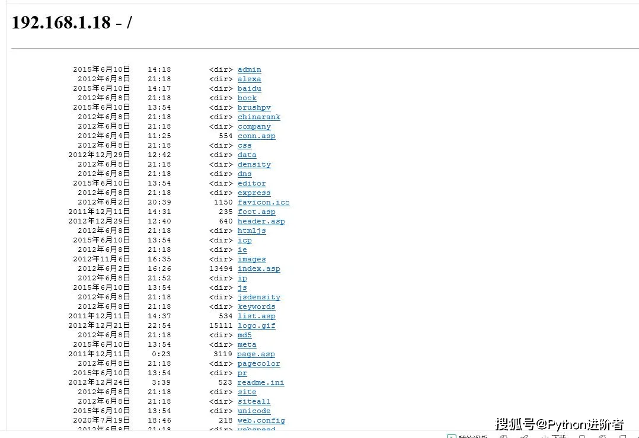Open the baidu directory link
This screenshot has width=639, height=438.
(250, 88)
